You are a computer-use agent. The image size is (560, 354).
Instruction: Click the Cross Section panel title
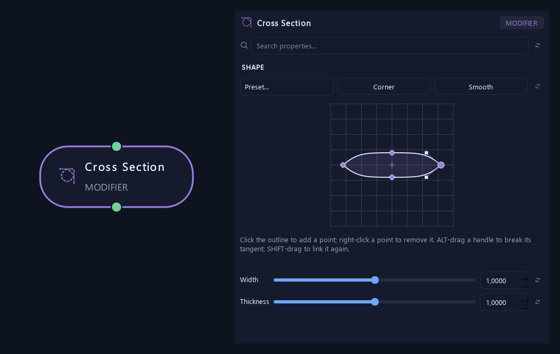pos(284,23)
